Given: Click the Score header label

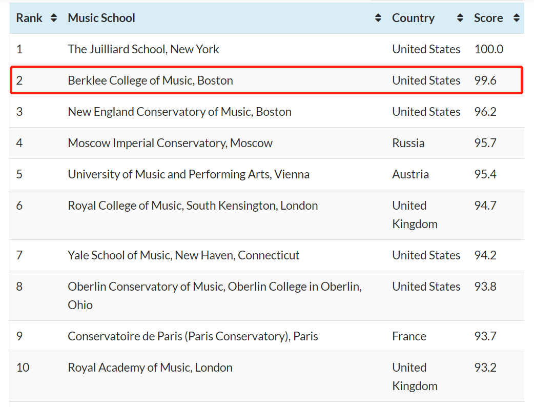Looking at the screenshot, I should tap(488, 18).
